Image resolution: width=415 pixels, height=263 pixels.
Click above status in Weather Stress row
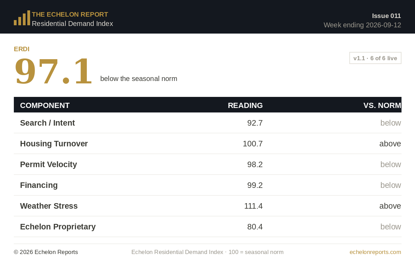390,206
